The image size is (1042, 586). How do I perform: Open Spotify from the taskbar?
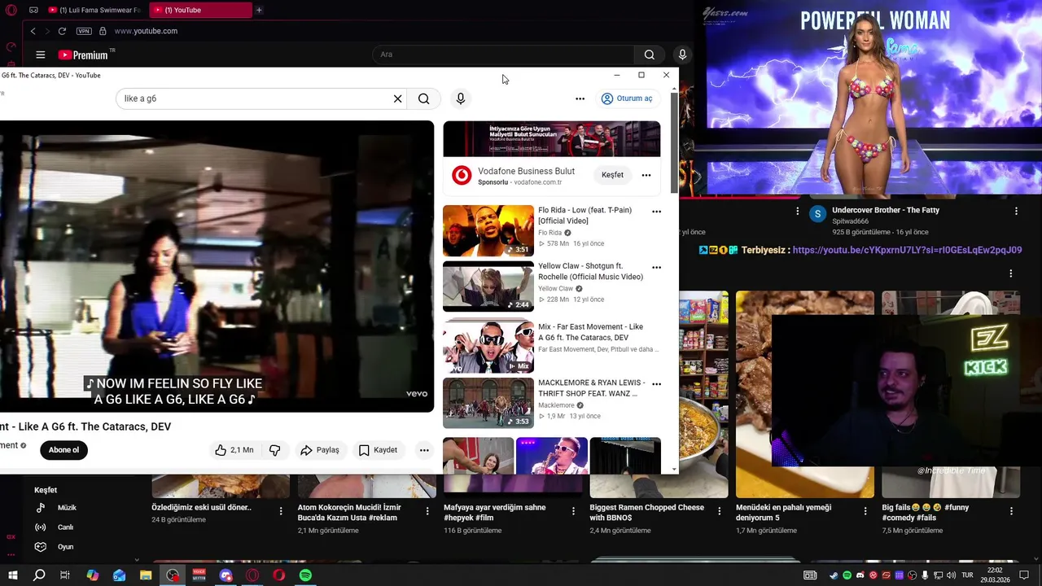305,575
